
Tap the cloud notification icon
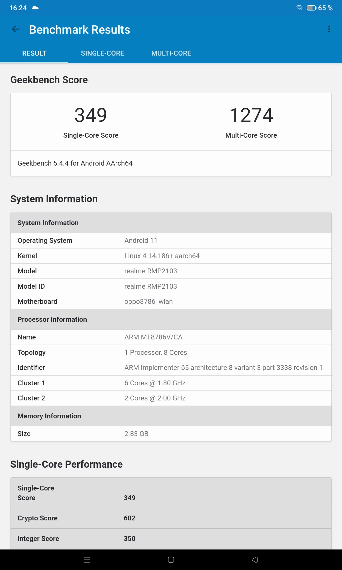pos(35,8)
